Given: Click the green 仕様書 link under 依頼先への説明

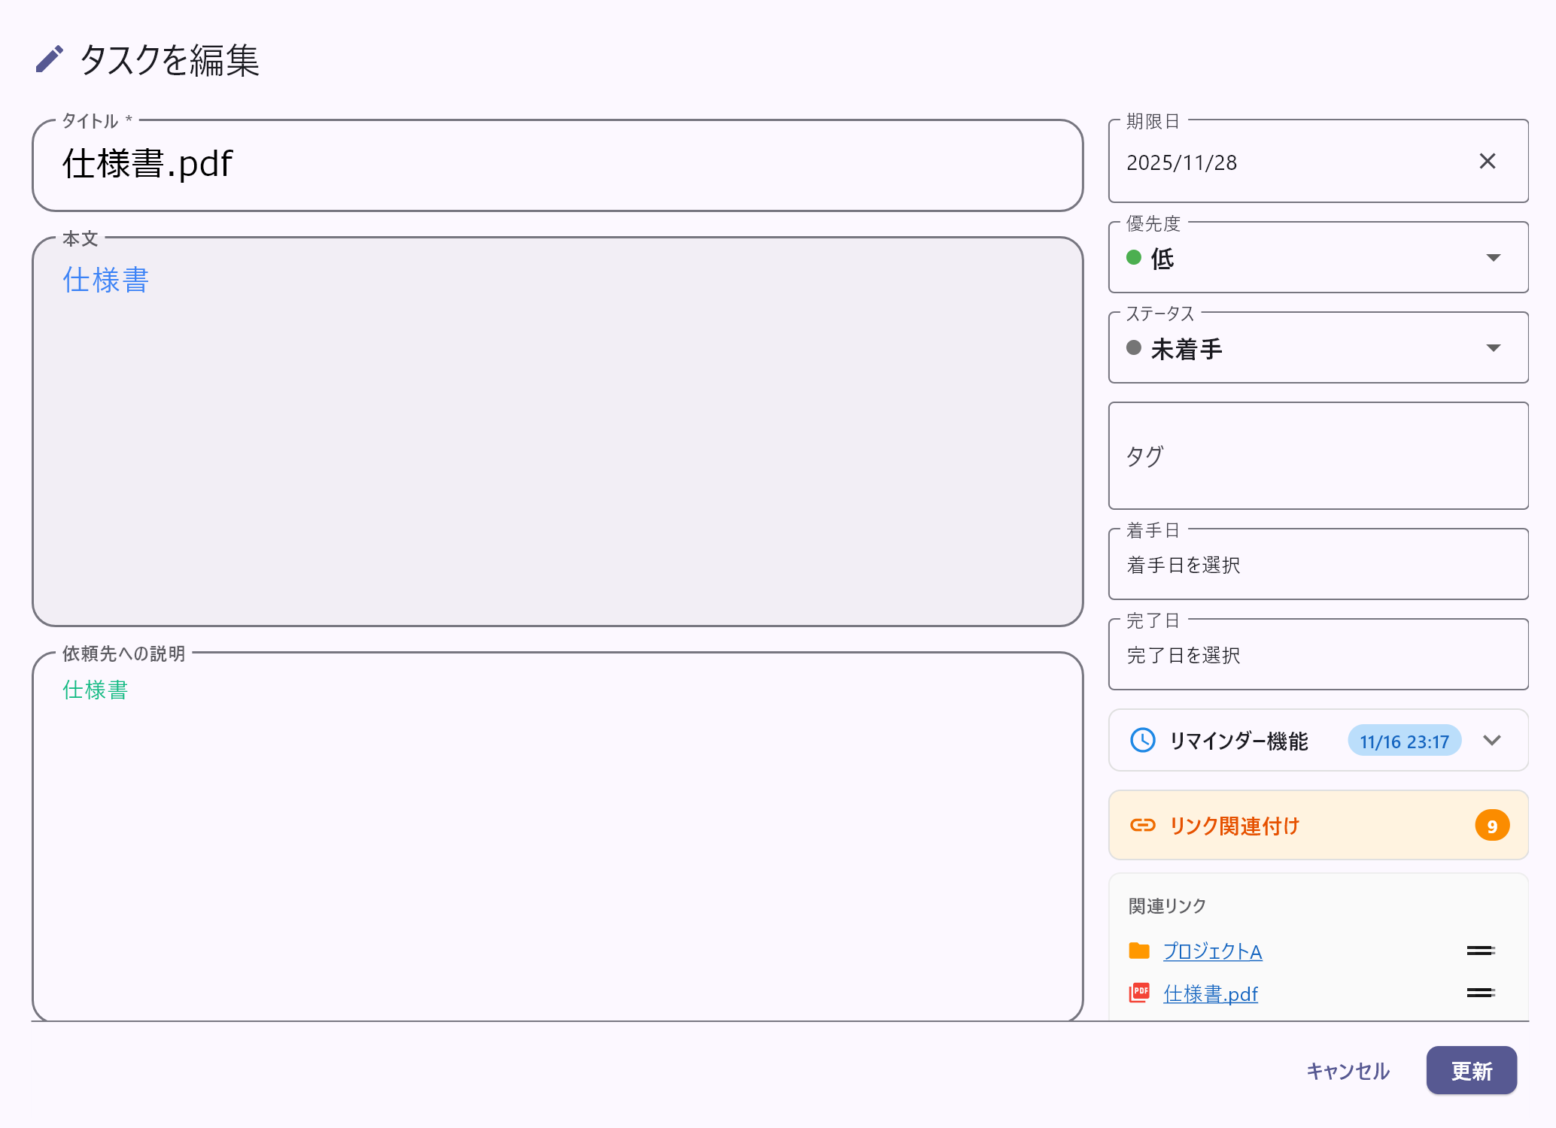Looking at the screenshot, I should [95, 690].
